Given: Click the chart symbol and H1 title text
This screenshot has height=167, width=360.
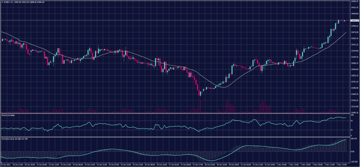Looking at the screenshot, I should [8, 1].
